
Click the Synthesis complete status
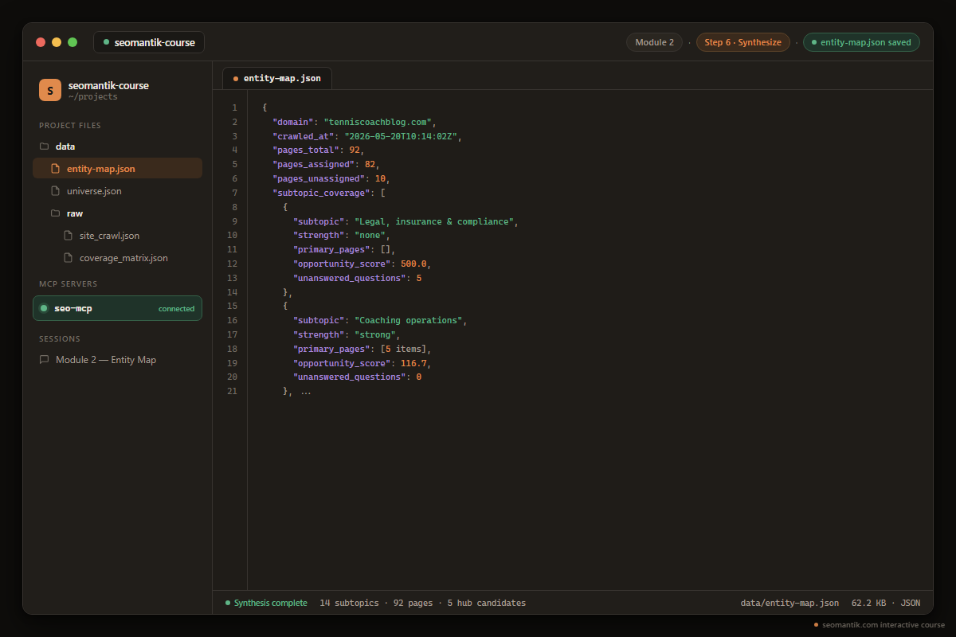(x=266, y=603)
